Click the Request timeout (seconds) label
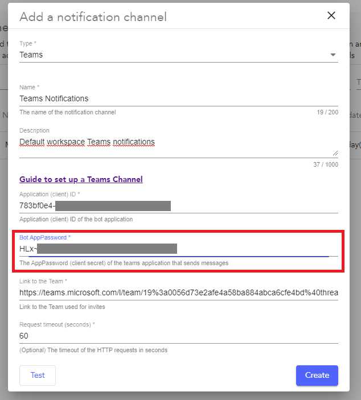The width and height of the screenshot is (361, 400). 57,324
